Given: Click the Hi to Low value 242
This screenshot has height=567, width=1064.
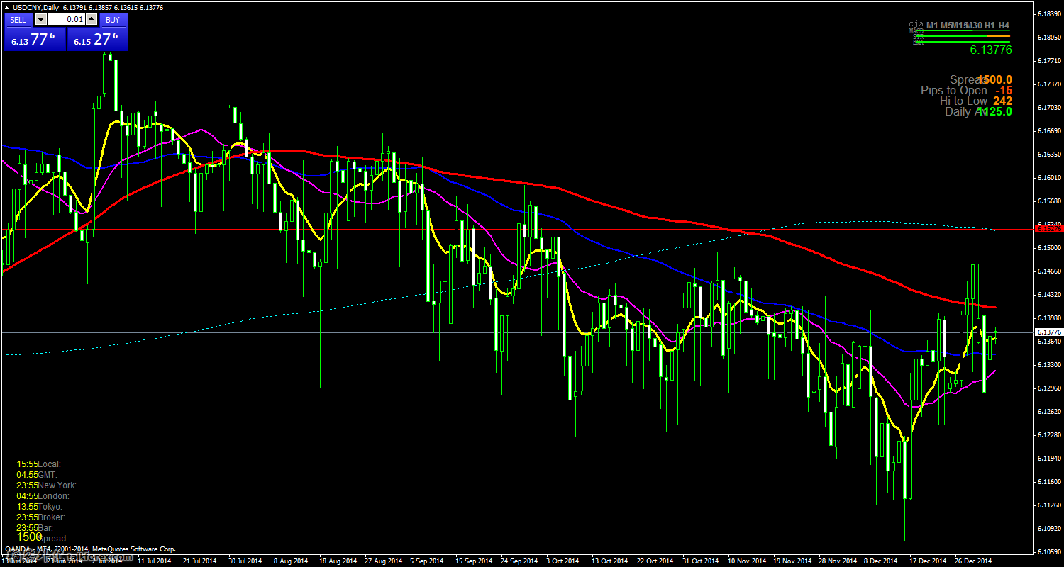Looking at the screenshot, I should click(1002, 101).
